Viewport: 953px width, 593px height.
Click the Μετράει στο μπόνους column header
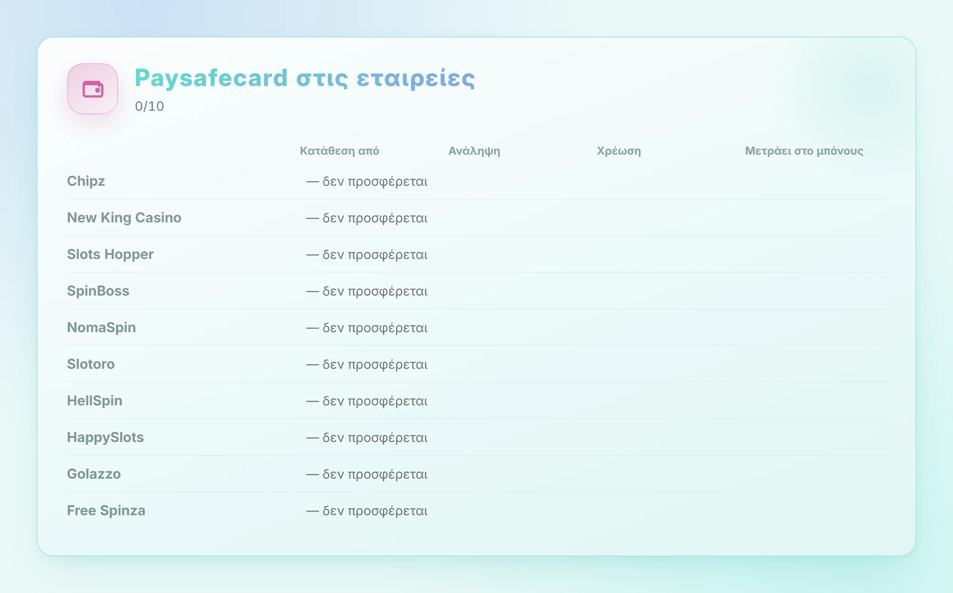tap(804, 151)
